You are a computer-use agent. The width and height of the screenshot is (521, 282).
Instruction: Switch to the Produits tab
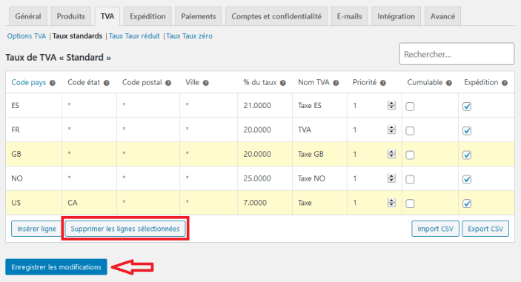point(70,16)
